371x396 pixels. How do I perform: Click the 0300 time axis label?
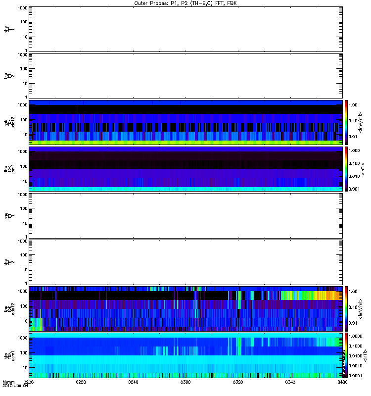tap(185, 382)
